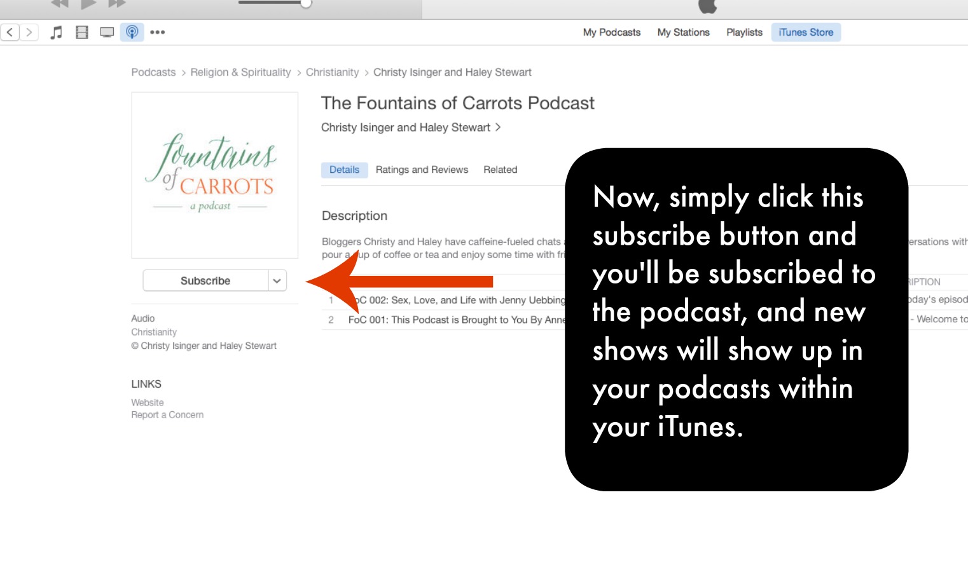Image resolution: width=968 pixels, height=572 pixels.
Task: Open the Music library icon
Action: click(57, 32)
